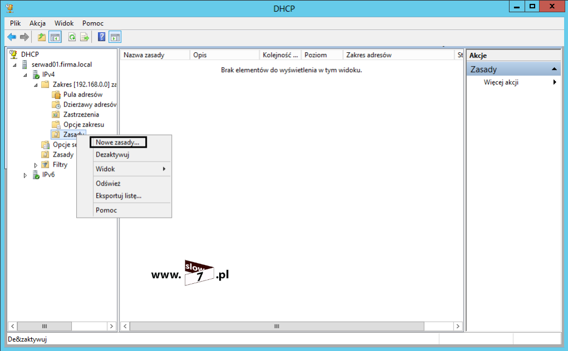This screenshot has height=351, width=568.
Task: Select Dzierżawy adresów in the tree
Action: [x=89, y=104]
